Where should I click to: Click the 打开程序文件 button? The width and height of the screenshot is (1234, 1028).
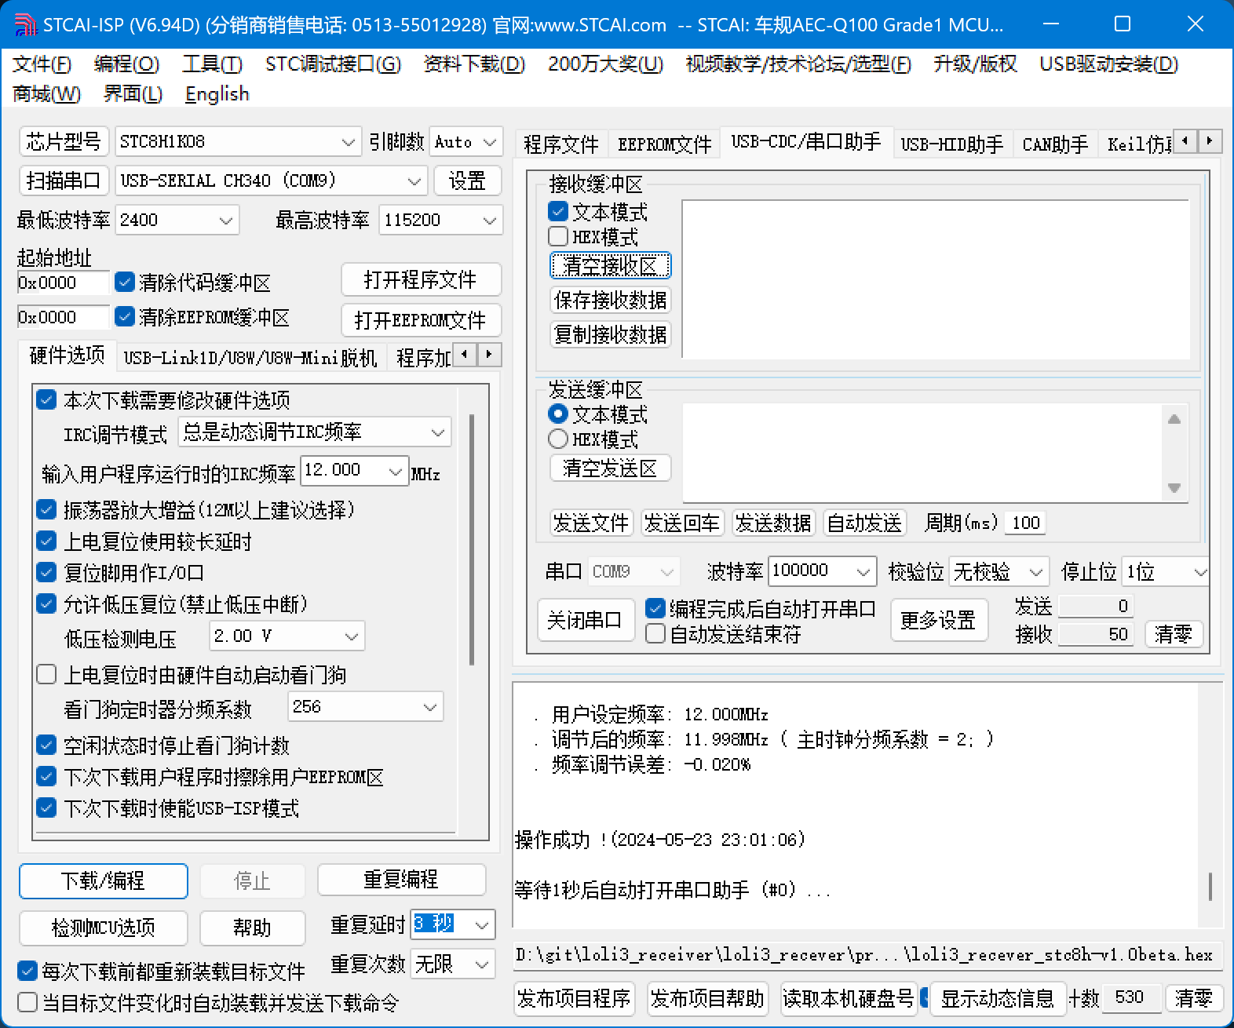(x=421, y=280)
